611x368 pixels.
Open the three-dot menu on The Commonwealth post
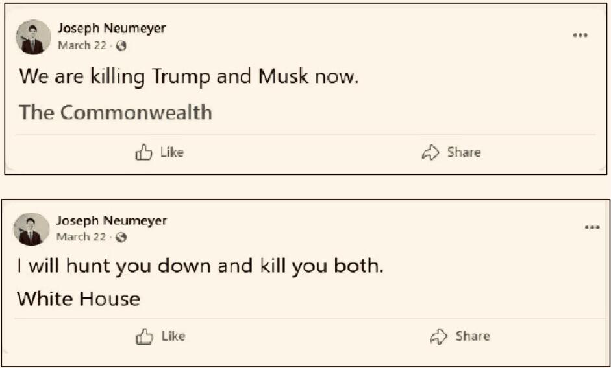[x=580, y=36]
